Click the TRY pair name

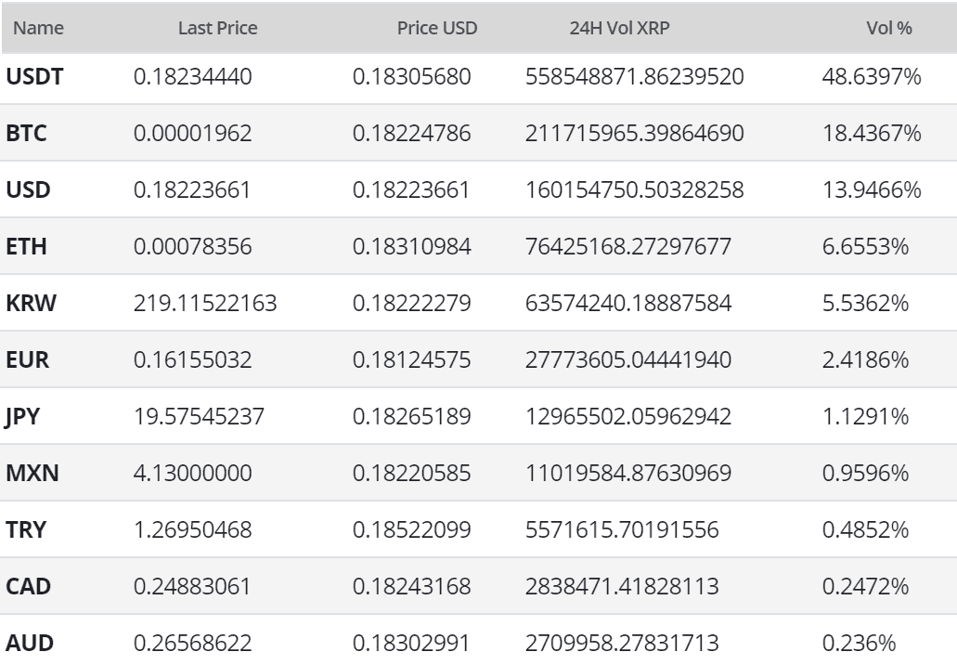tap(27, 530)
